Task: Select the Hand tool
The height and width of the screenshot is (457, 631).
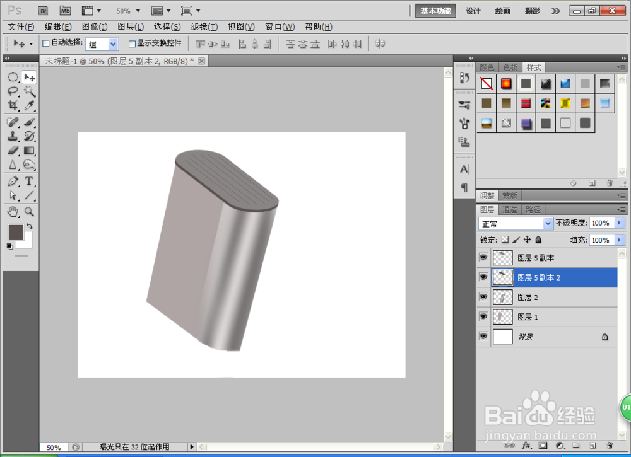Action: click(x=13, y=212)
